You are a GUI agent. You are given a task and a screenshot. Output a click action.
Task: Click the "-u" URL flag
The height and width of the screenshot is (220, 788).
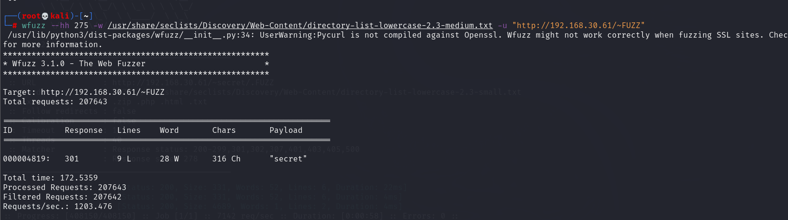point(502,26)
